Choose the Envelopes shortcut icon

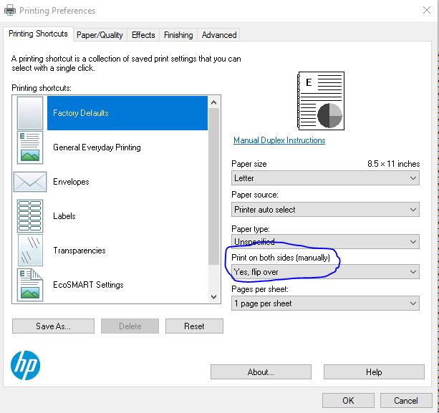29,182
